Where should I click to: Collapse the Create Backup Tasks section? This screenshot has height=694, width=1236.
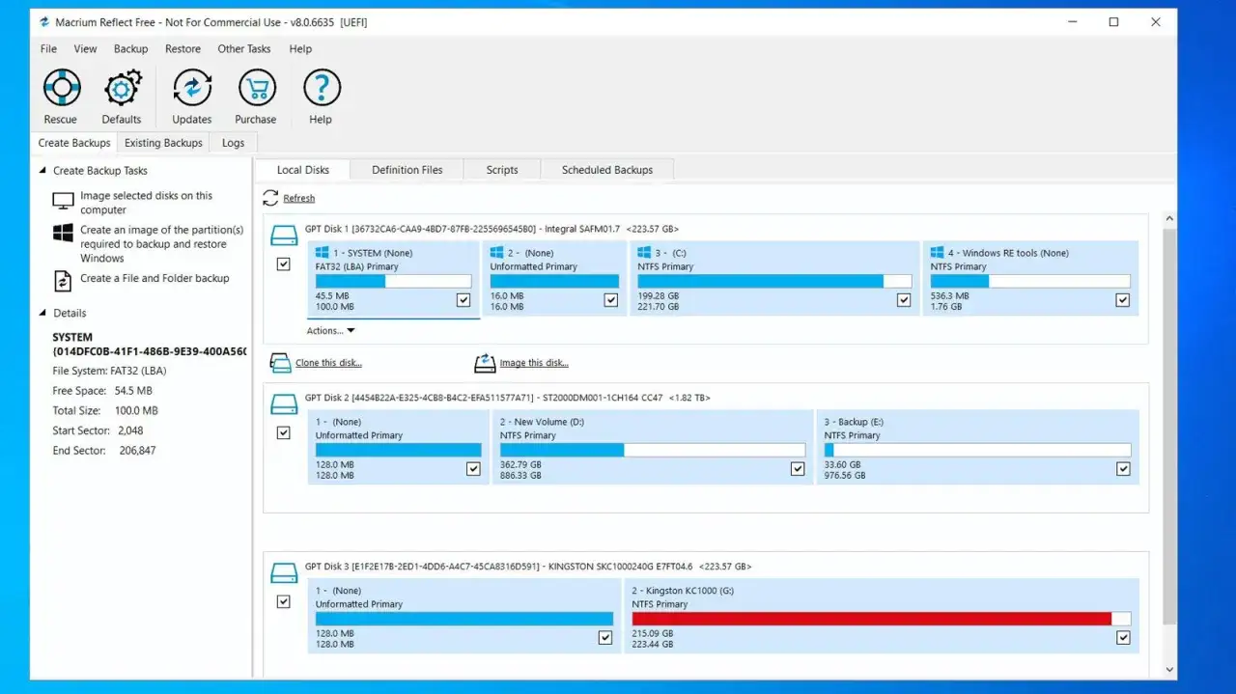click(x=42, y=171)
